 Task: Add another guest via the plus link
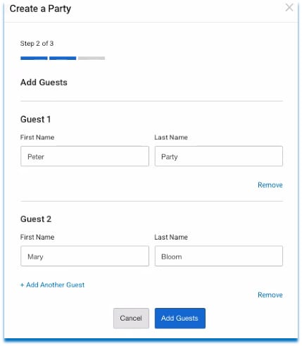click(52, 285)
